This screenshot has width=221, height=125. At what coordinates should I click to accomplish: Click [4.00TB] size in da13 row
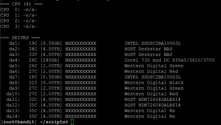pyautogui.click(x=51, y=111)
